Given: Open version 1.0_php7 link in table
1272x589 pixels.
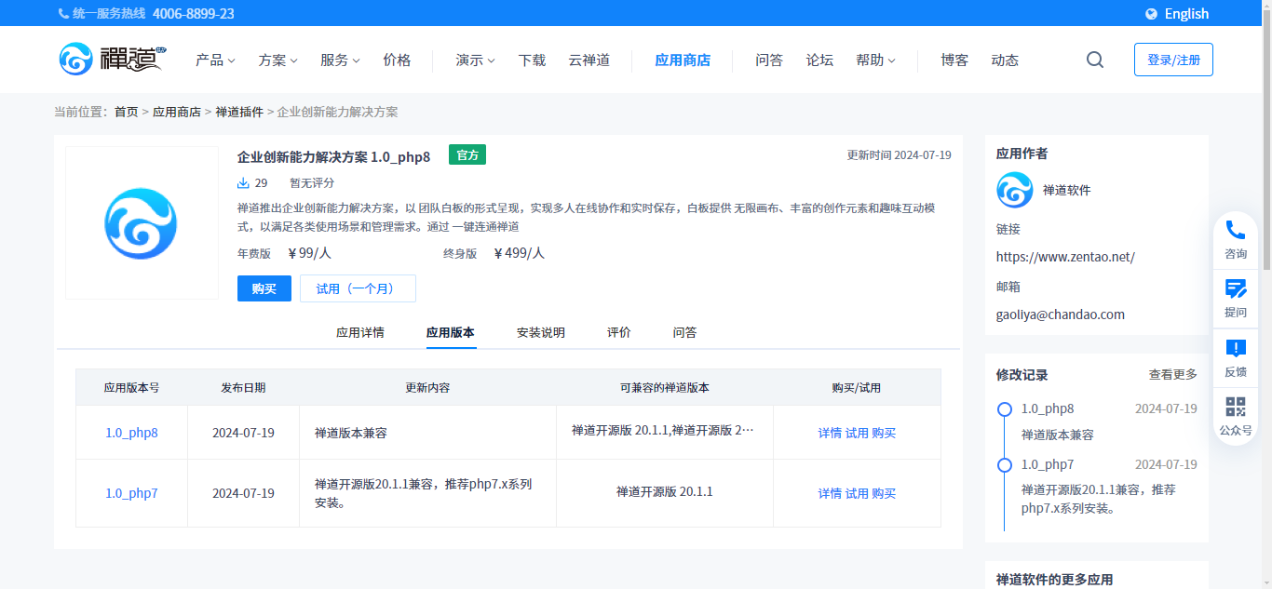Looking at the screenshot, I should (x=131, y=493).
